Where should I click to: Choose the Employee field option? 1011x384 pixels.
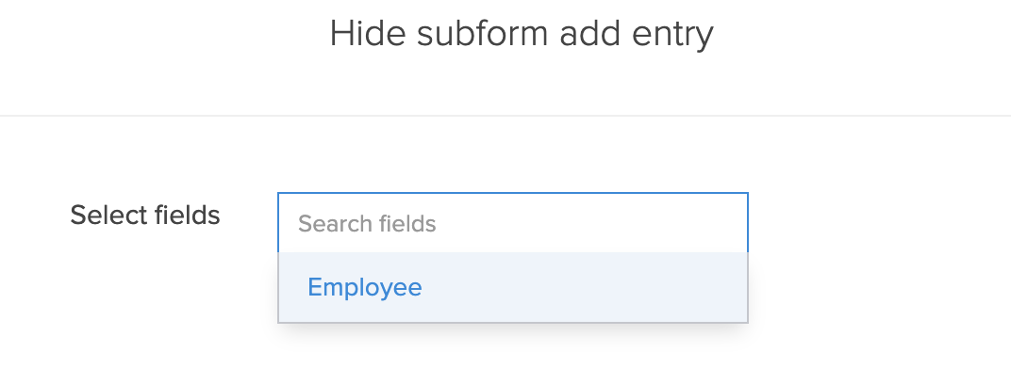(x=365, y=287)
